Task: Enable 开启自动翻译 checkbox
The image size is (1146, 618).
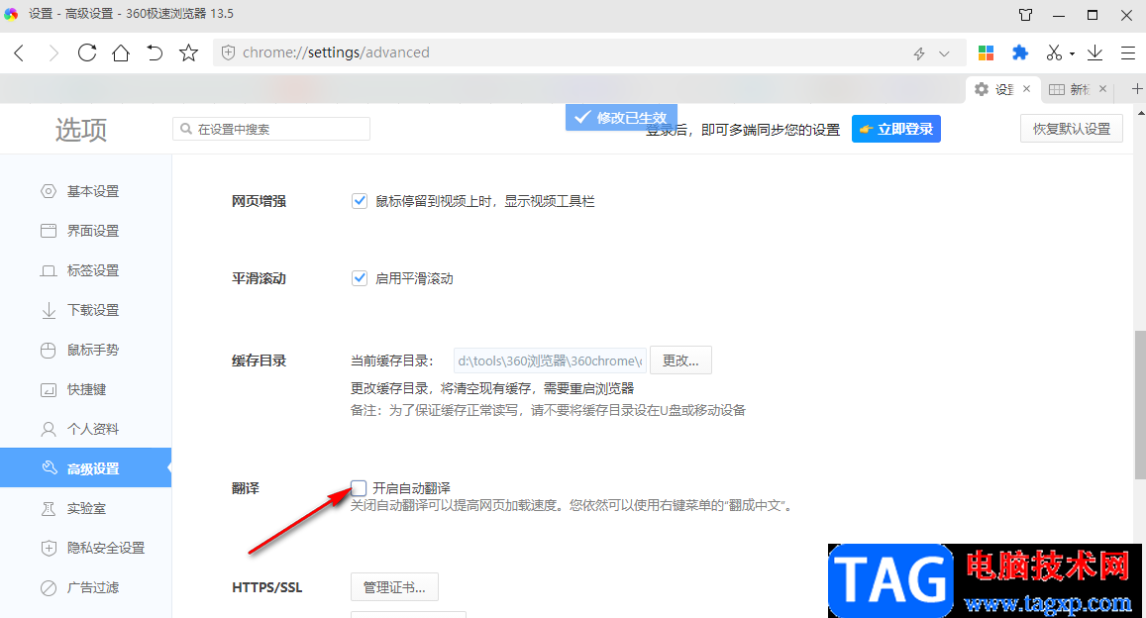Action: [x=359, y=488]
